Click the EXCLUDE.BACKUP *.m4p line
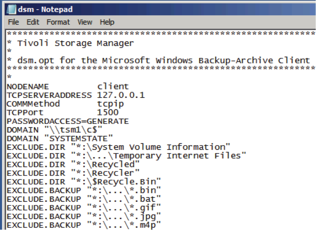 [x=84, y=225]
